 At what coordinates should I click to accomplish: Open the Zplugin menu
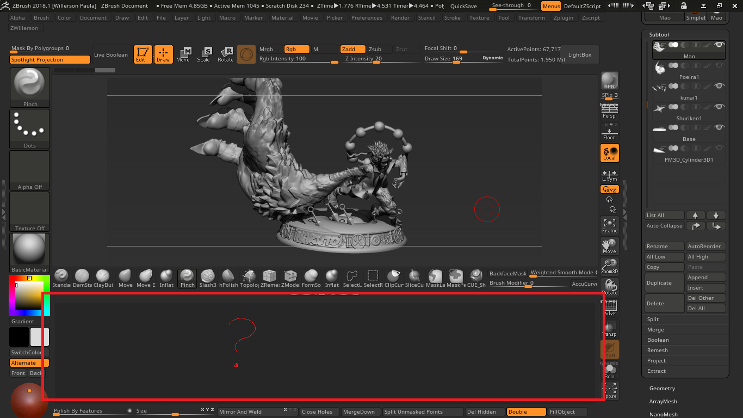coord(563,17)
